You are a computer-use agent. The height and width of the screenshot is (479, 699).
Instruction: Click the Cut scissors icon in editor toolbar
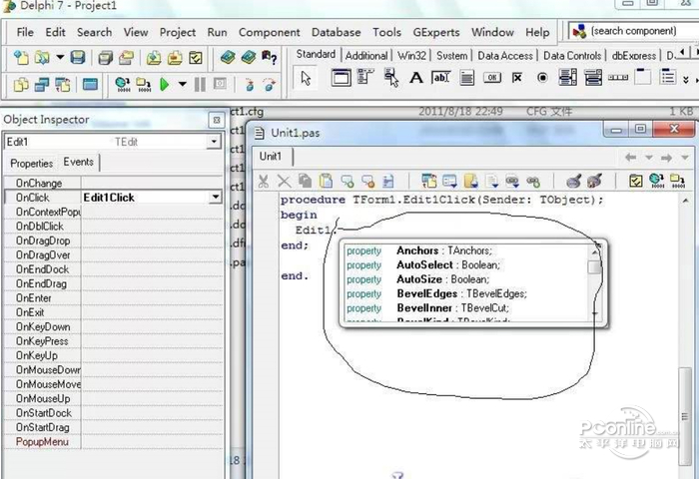(x=263, y=182)
